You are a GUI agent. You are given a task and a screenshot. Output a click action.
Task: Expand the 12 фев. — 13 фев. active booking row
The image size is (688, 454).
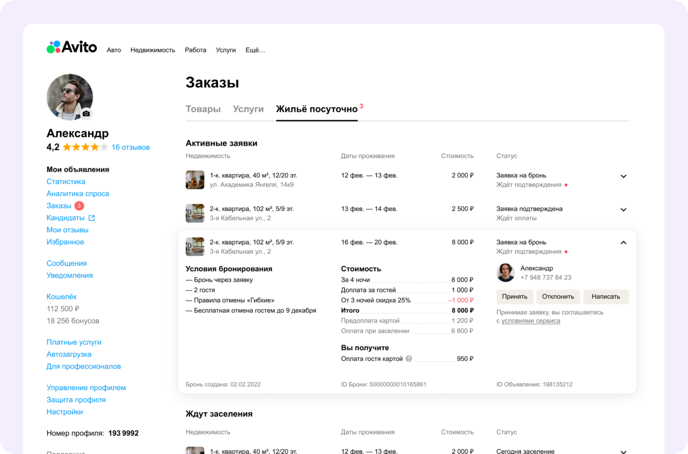[x=623, y=176]
